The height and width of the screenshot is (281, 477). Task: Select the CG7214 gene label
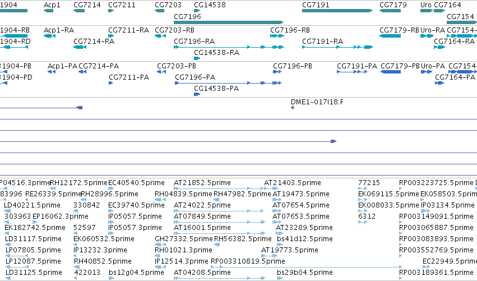[x=87, y=5]
